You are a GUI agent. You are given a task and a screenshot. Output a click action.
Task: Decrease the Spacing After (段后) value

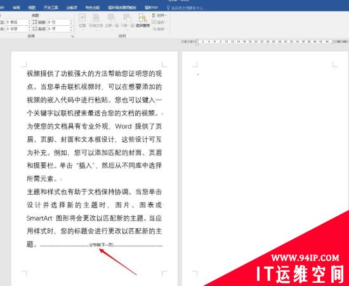tap(71, 30)
